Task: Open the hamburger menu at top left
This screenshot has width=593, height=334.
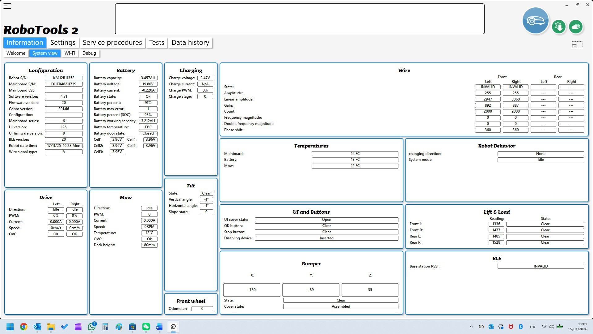Action: click(x=7, y=6)
